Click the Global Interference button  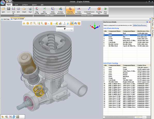coord(140,25)
